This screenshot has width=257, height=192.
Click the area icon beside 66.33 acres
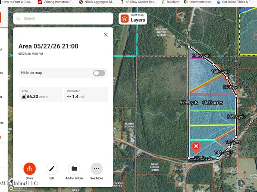pyautogui.click(x=24, y=97)
